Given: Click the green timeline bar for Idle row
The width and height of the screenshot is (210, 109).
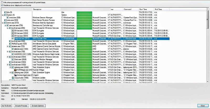Looking at the screenshot, I should tap(84, 12).
